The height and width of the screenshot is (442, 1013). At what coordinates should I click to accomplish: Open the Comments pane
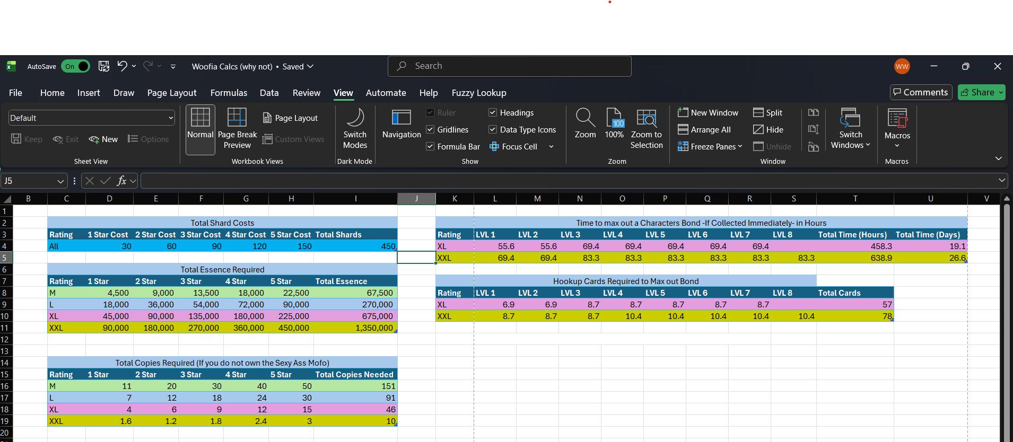(921, 92)
